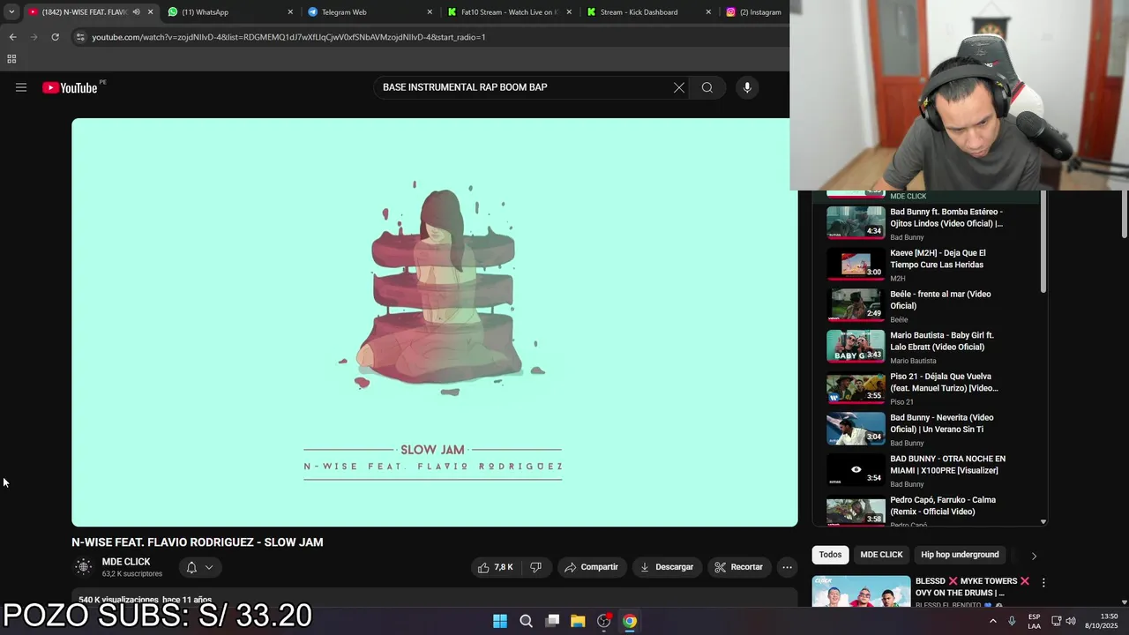
Task: Play Kaeve Deja Que El Tiempo thumbnail
Action: 856,264
